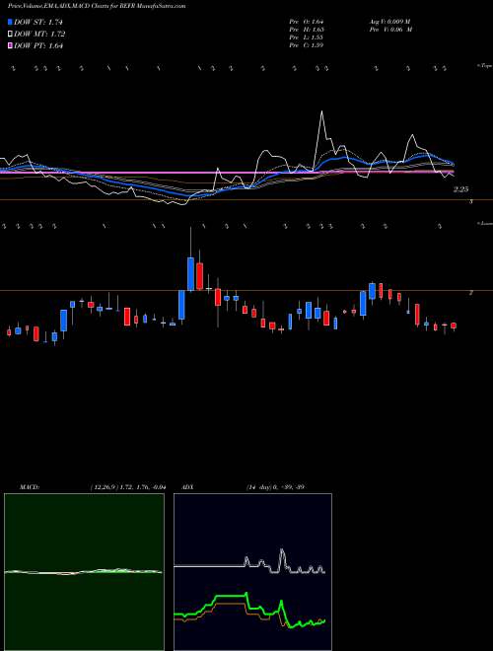The width and height of the screenshot is (493, 651).
Task: Click the chart title for REFR MunafaSutra.com
Action: [x=97, y=6]
